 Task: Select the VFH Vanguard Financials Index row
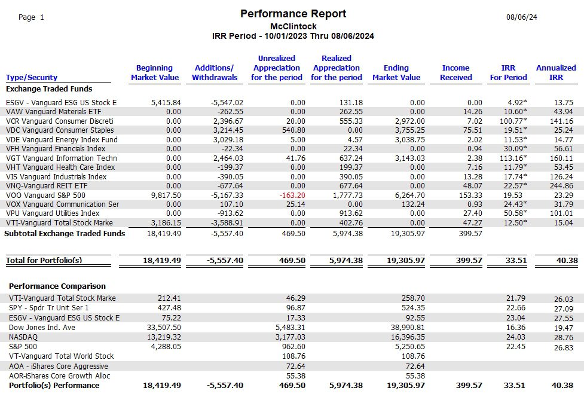(292, 149)
